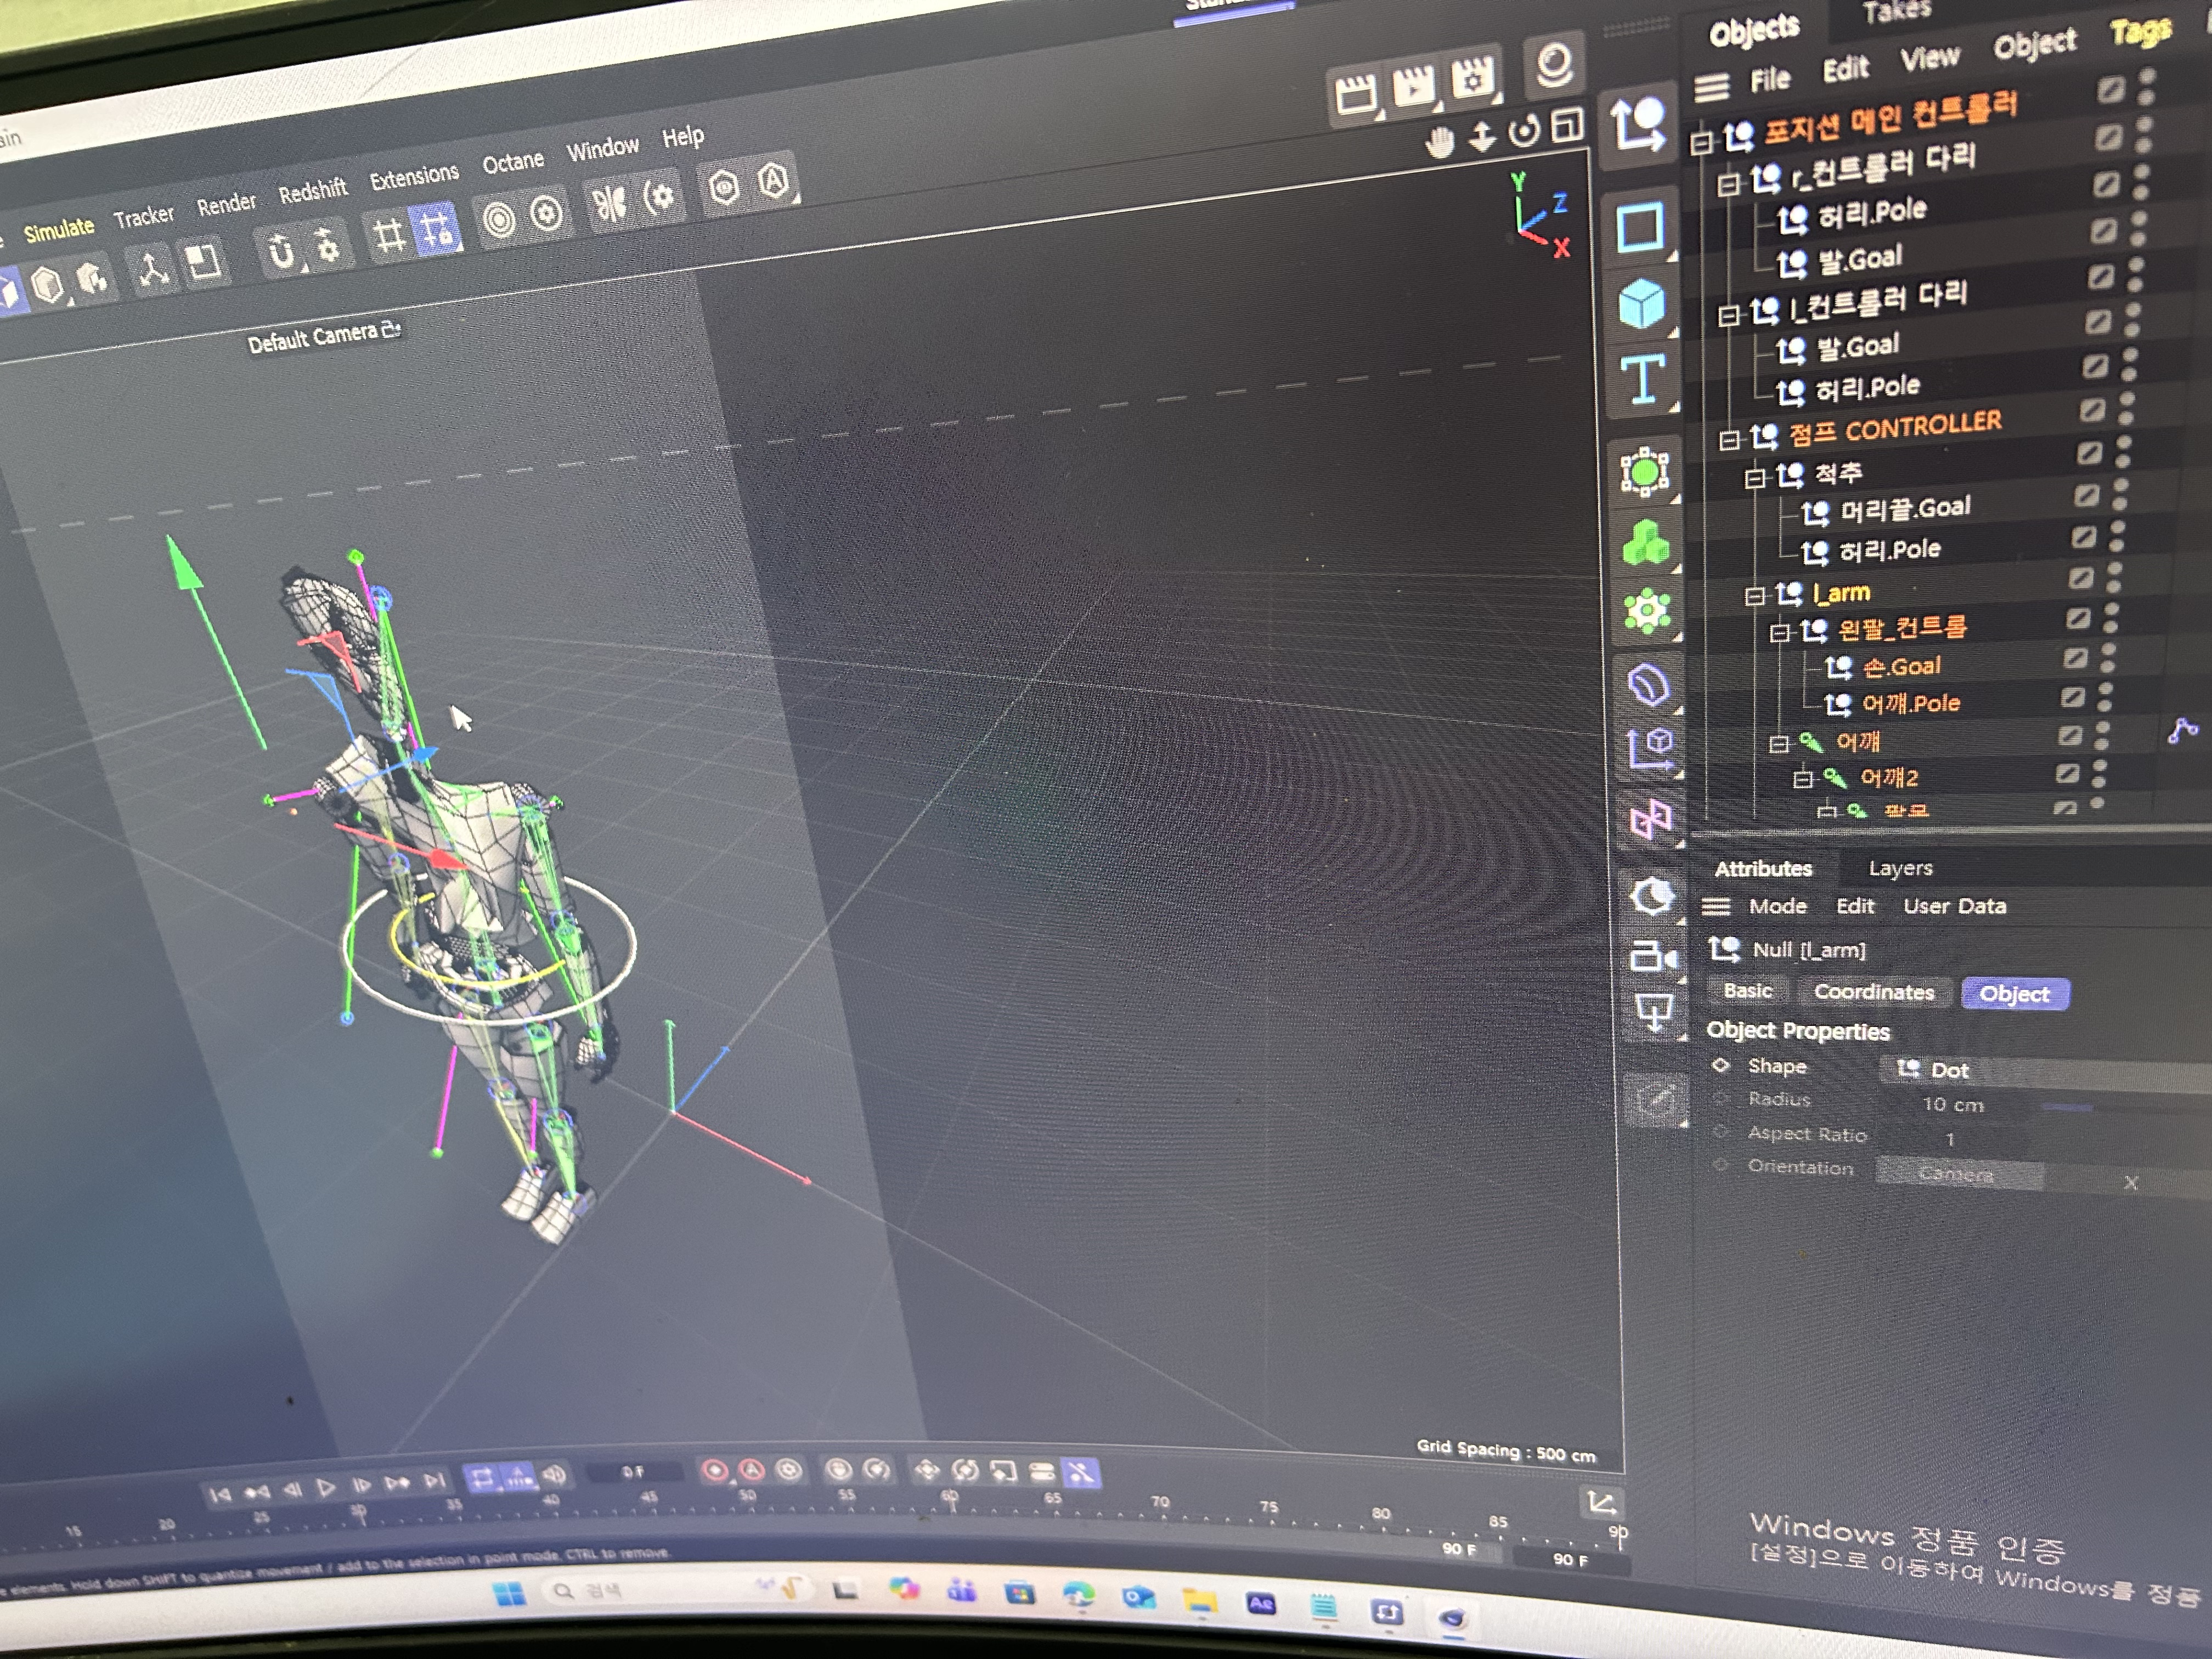Collapse the 척추 hierarchy node
Viewport: 2212px width, 1659px height.
(x=1754, y=478)
